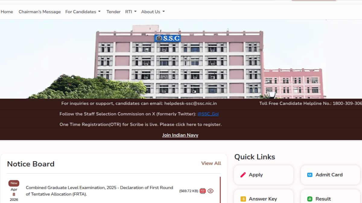Click the SSC logo sign on the building
362x203 pixels.
(x=167, y=38)
